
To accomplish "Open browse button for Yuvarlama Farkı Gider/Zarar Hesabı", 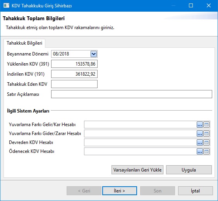I will tap(200, 133).
